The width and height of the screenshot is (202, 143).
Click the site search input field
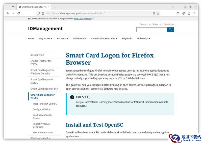[151, 30]
